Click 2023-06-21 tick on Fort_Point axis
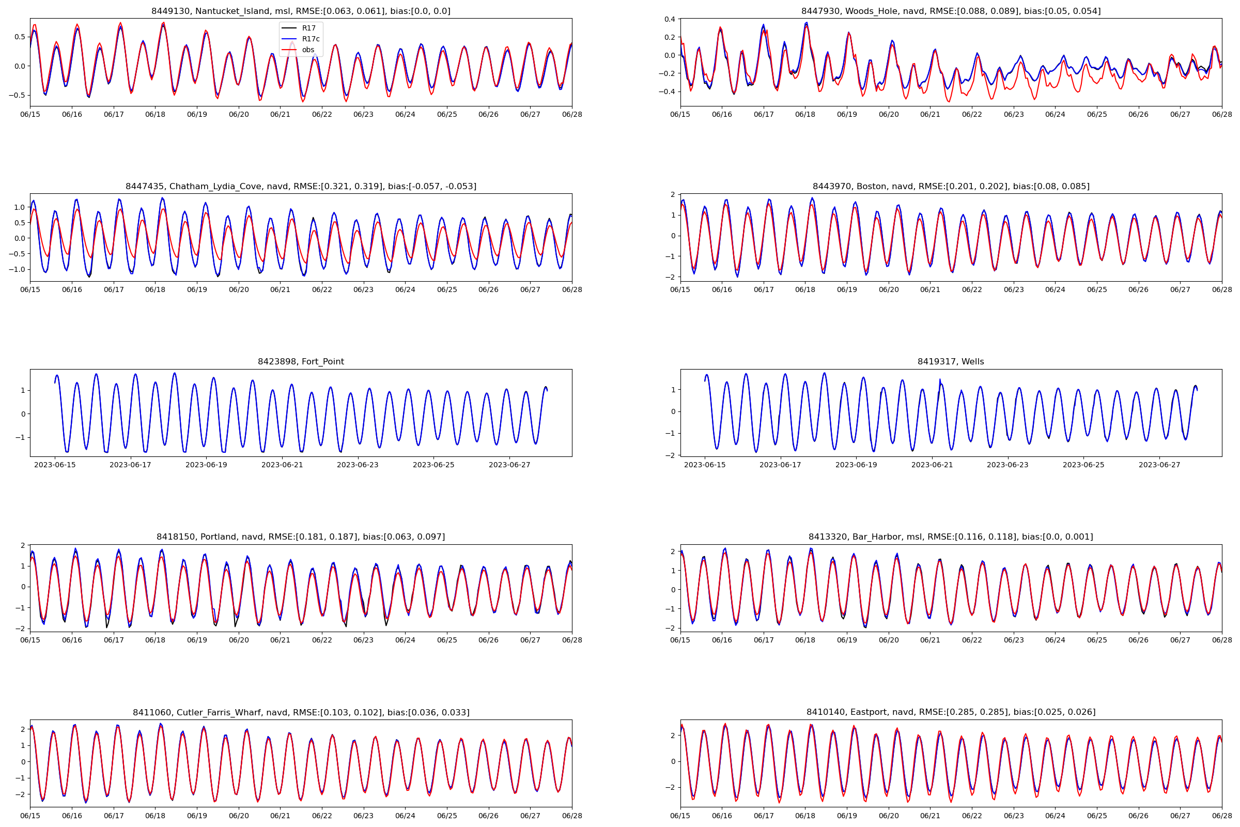This screenshot has height=827, width=1240. tap(282, 465)
